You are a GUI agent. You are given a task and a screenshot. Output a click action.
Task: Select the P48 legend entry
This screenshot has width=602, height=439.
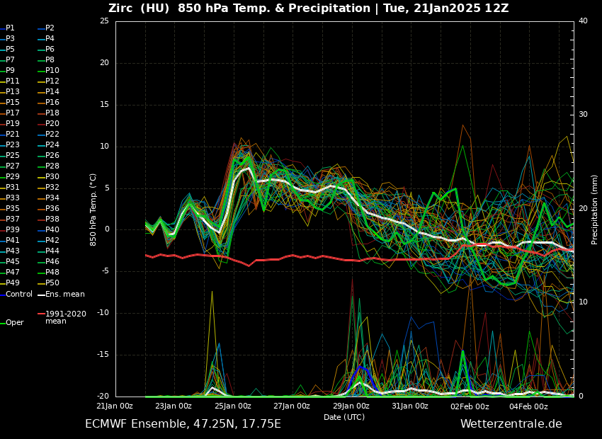click(x=52, y=273)
